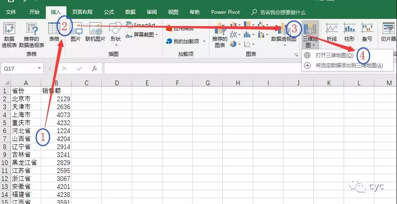Viewport: 397px width, 204px height.
Task: Insert a 切片器 slicer
Action: [x=389, y=32]
